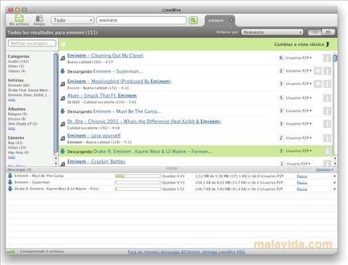This screenshot has width=348, height=265.
Task: Click music note icon for Mockingbird
Action: 63,84
